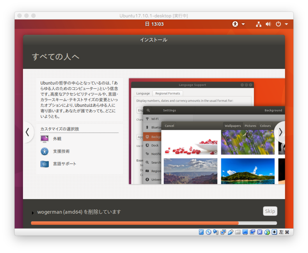
Task: Click the Settings search magnifier in slideshow preview
Action: pyautogui.click(x=148, y=110)
